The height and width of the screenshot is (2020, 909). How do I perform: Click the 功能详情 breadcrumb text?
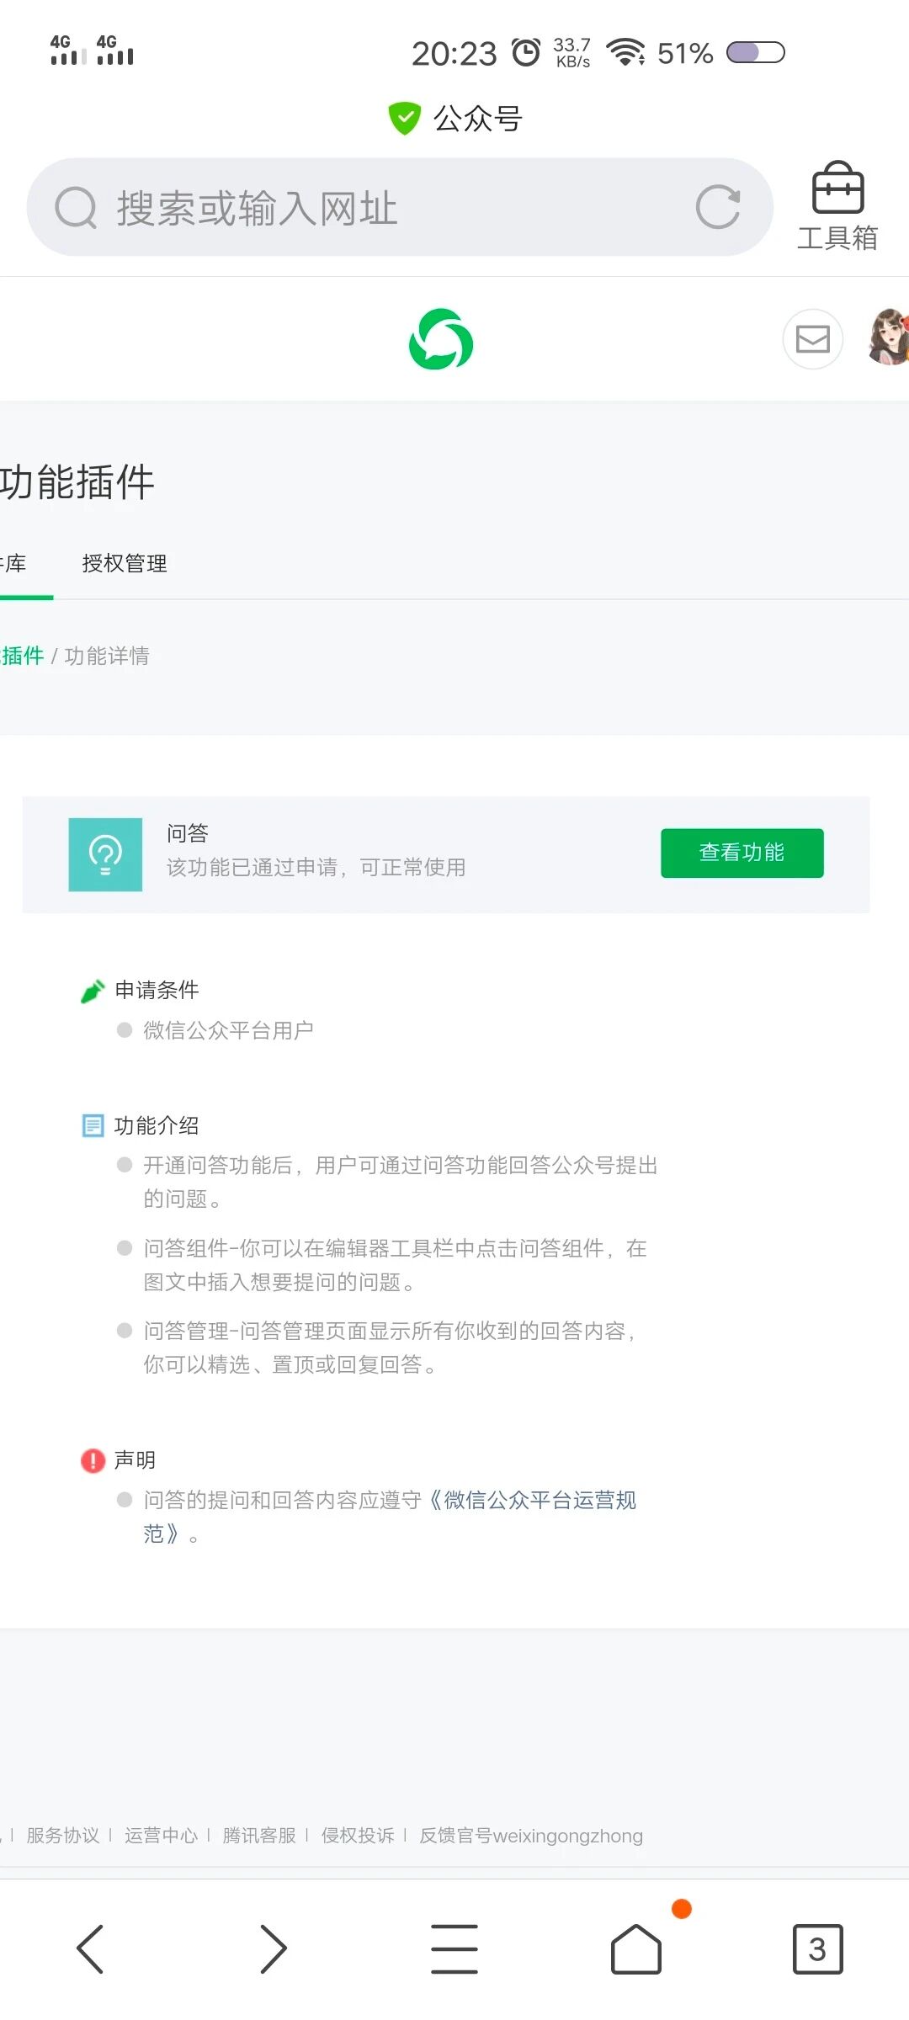tap(107, 656)
